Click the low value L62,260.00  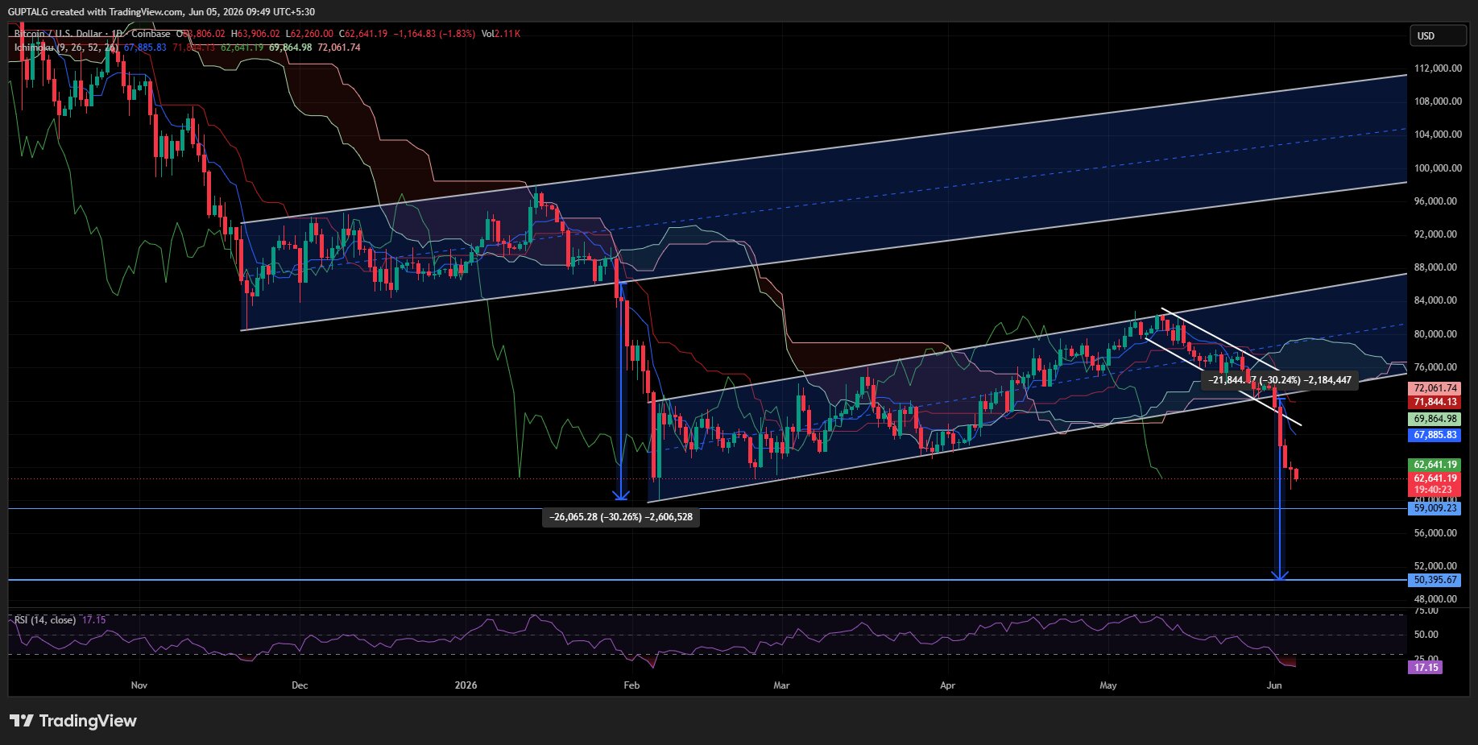coord(309,34)
